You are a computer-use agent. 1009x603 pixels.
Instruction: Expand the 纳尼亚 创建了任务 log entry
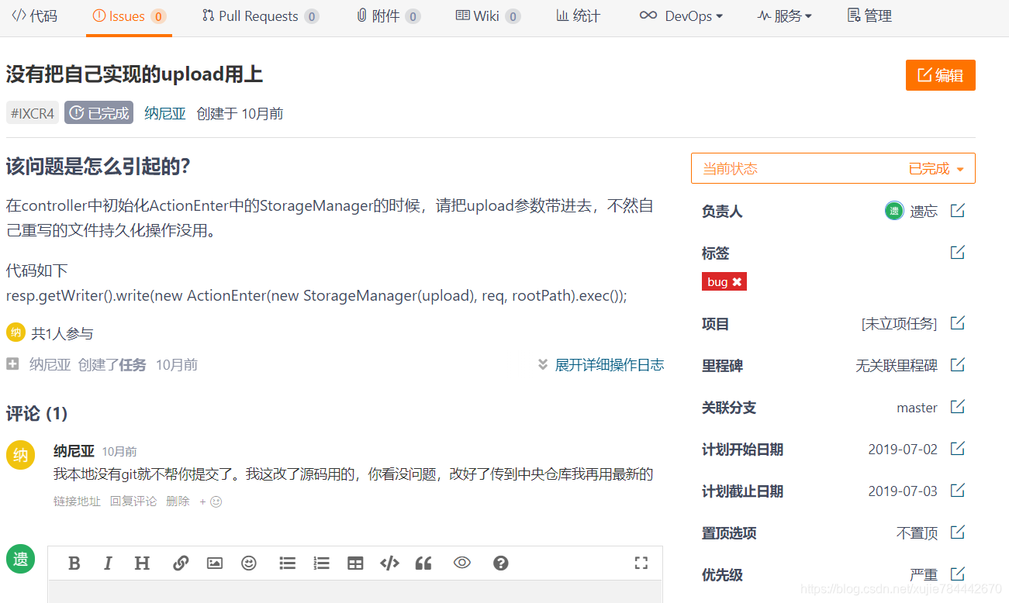coord(12,364)
